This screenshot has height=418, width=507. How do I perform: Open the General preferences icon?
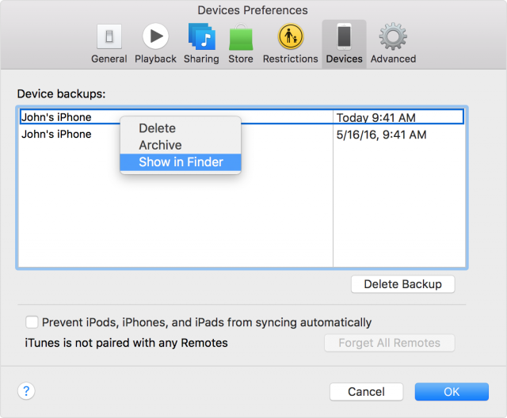pos(109,37)
